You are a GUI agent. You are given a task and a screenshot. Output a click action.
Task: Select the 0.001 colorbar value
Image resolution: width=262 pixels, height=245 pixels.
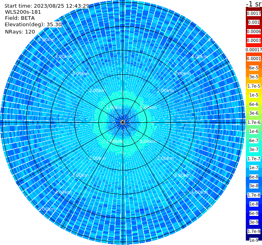click(x=254, y=22)
